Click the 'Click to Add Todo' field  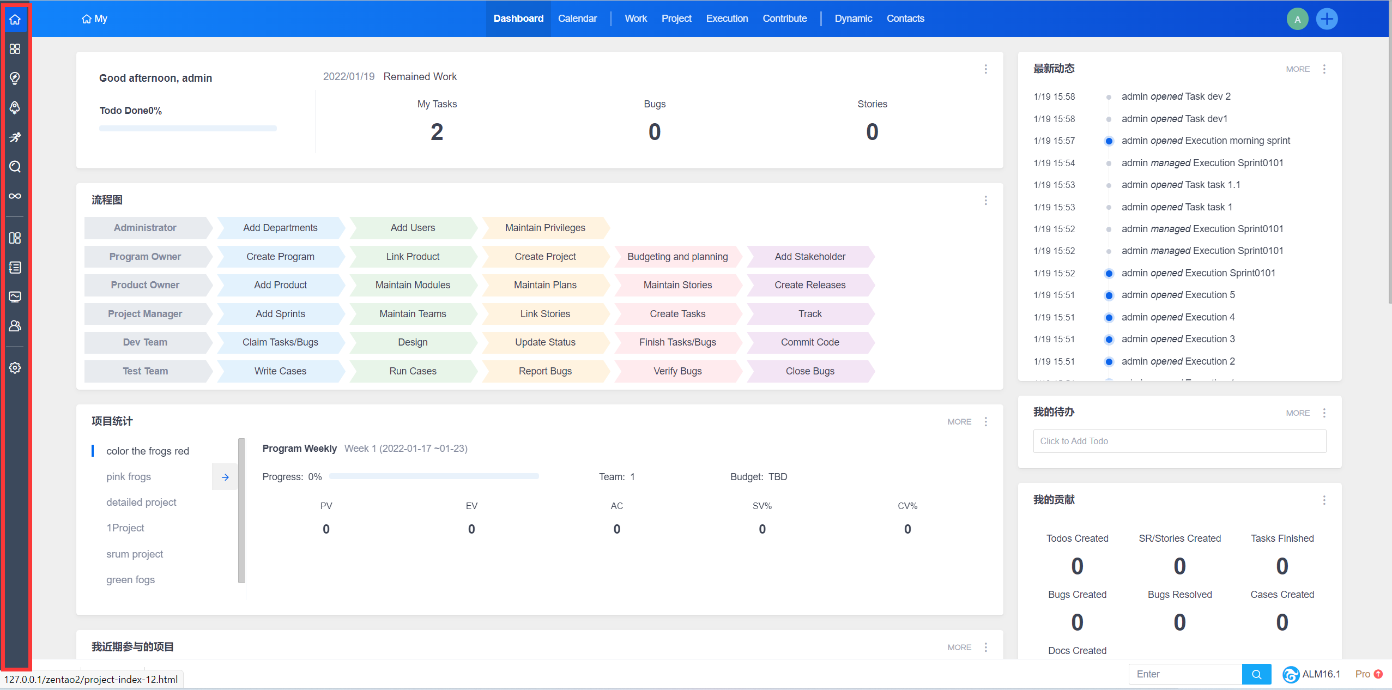[x=1179, y=441]
